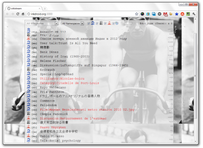Open Discussion:Retournement de l'estomac link
The image size is (203, 148).
coord(73,119)
